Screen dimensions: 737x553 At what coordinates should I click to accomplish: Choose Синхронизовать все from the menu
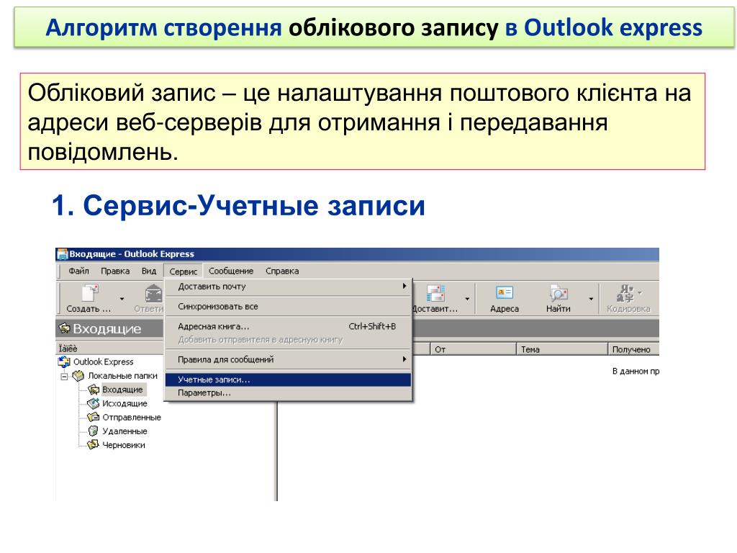coord(288,307)
